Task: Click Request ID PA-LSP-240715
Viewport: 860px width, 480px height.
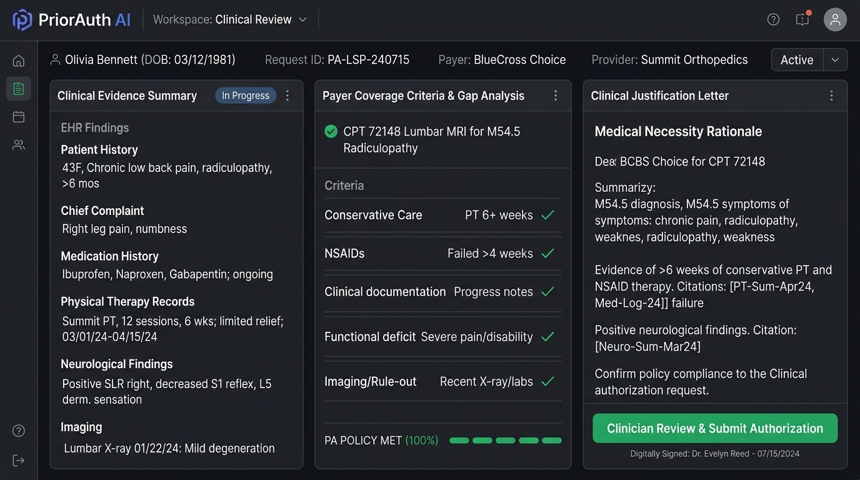Action: (337, 60)
